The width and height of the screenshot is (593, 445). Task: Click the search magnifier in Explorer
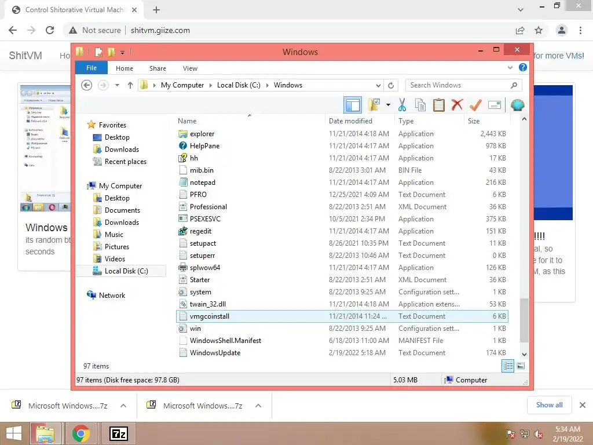point(514,85)
